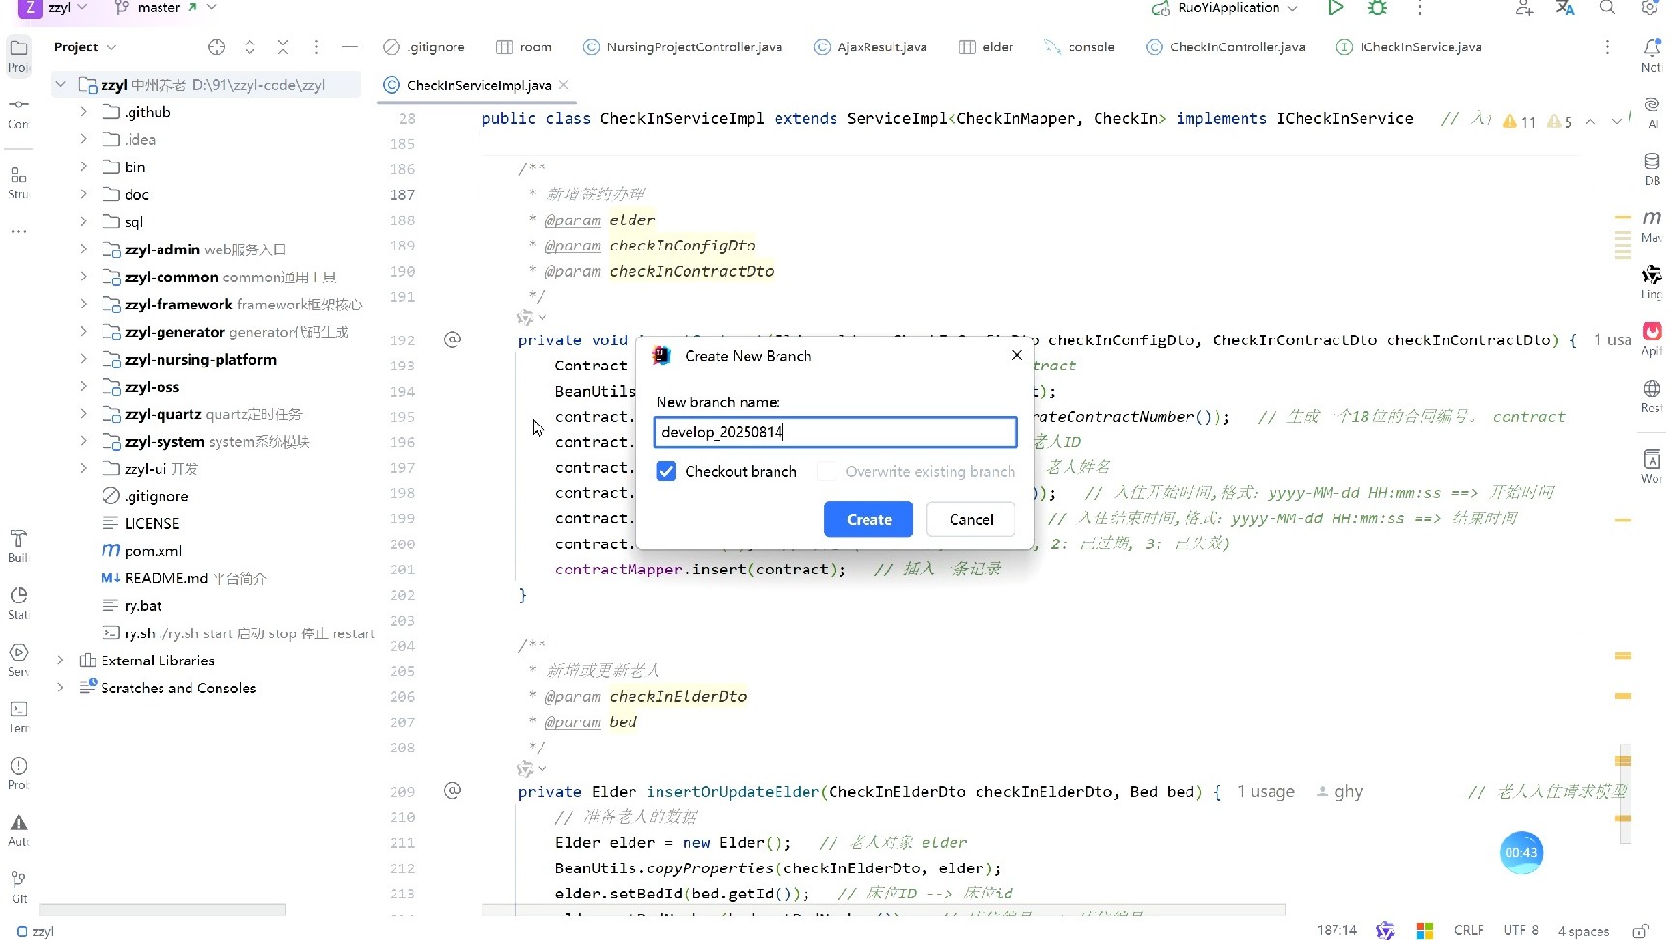
Task: Expand the zzyl-nursing-platform module
Action: click(84, 359)
